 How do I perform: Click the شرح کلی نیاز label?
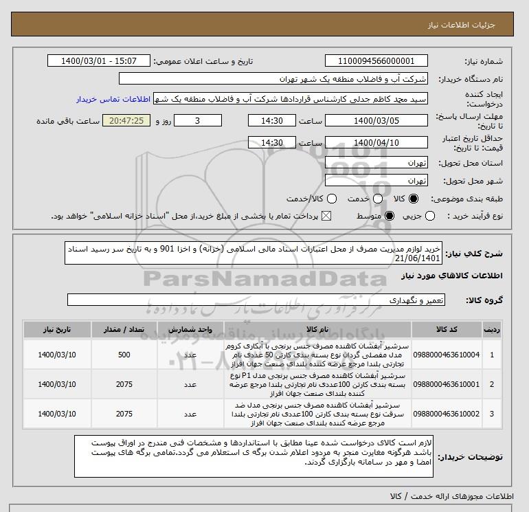(474, 254)
